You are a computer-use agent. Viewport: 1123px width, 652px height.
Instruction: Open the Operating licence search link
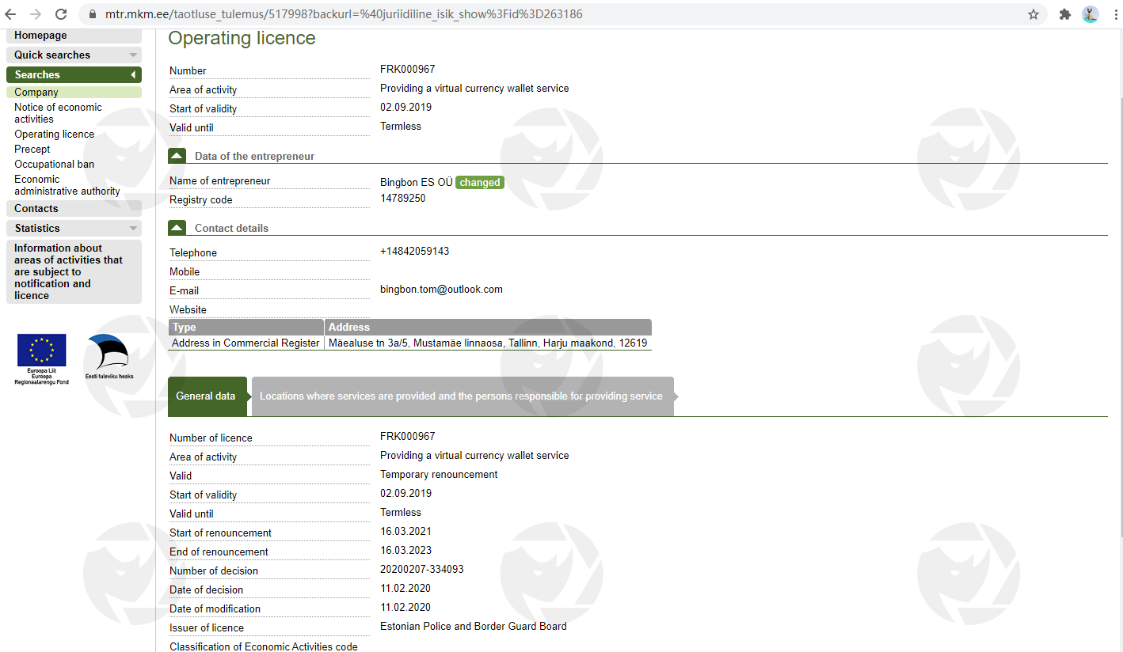point(54,134)
